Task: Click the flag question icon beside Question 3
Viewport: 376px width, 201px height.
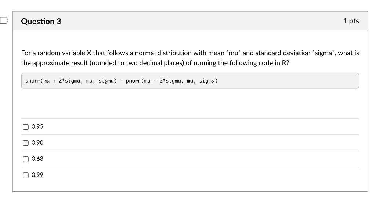Action: pos(3,19)
